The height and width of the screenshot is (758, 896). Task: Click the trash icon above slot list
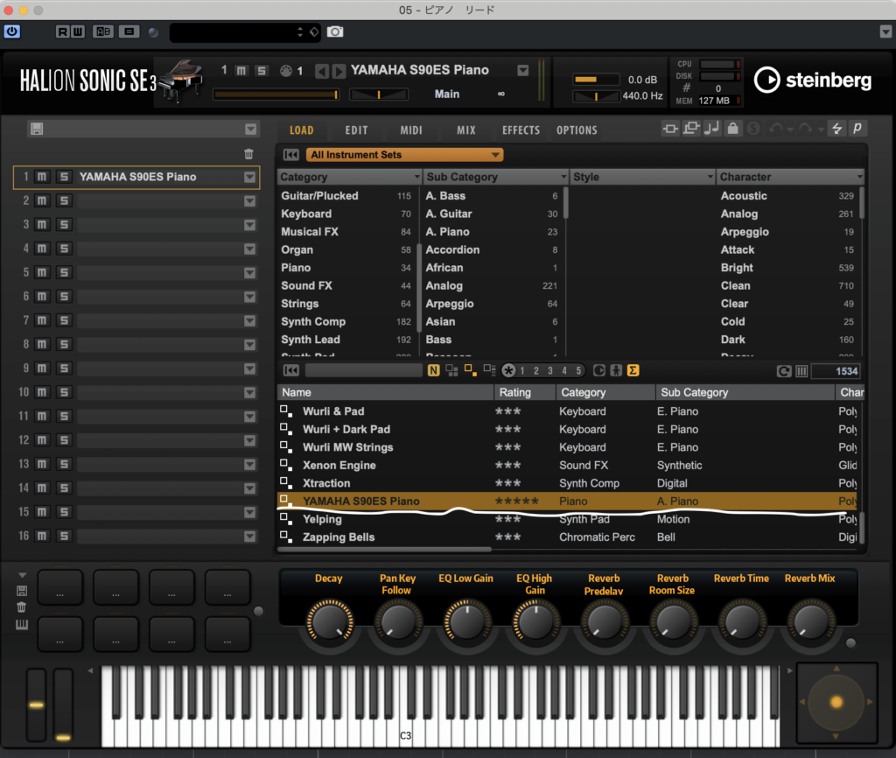click(249, 154)
